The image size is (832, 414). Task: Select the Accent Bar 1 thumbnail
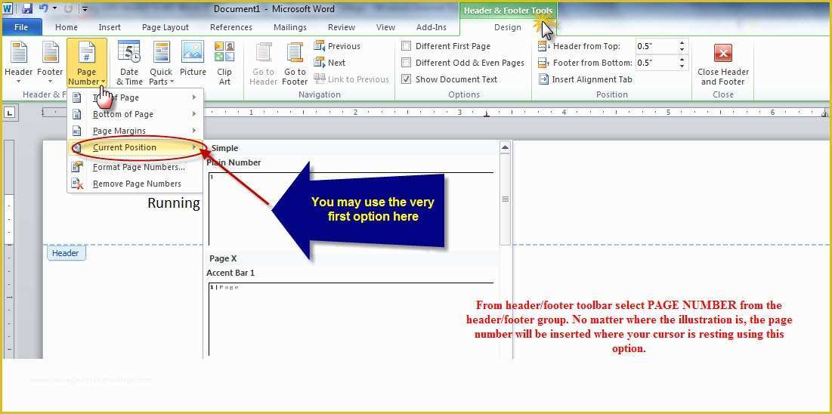pyautogui.click(x=351, y=320)
